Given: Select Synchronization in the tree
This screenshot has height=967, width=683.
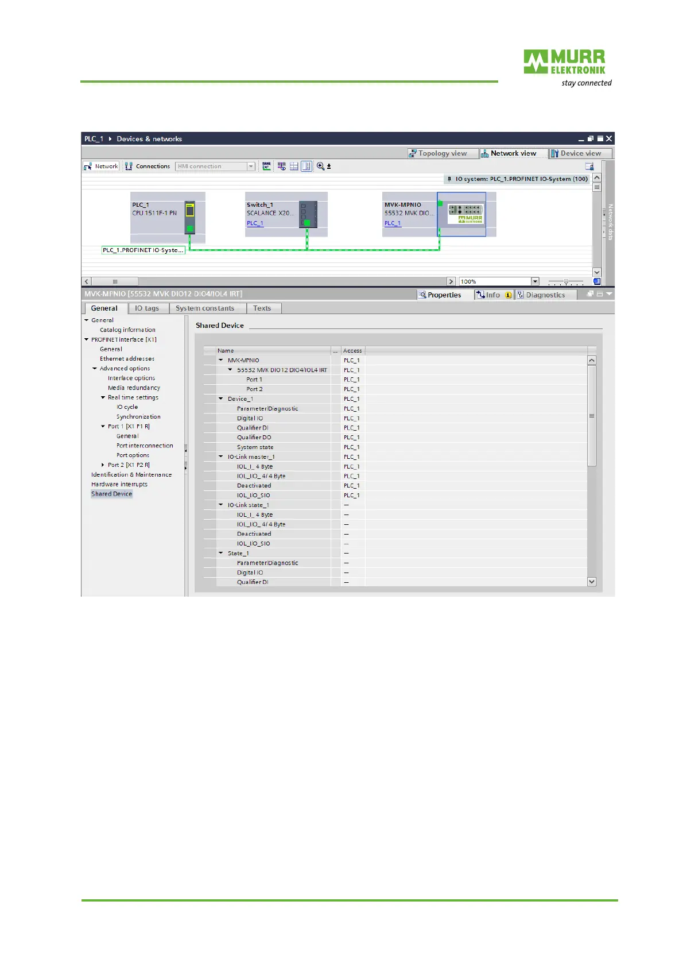Looking at the screenshot, I should click(x=138, y=417).
